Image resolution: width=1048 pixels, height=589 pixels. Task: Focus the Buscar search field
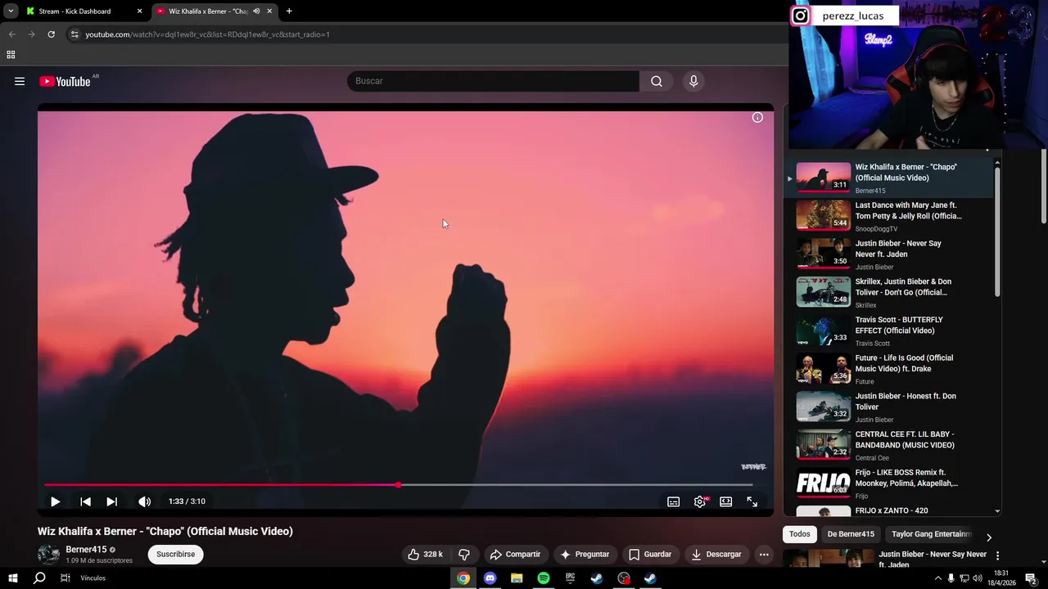point(493,81)
